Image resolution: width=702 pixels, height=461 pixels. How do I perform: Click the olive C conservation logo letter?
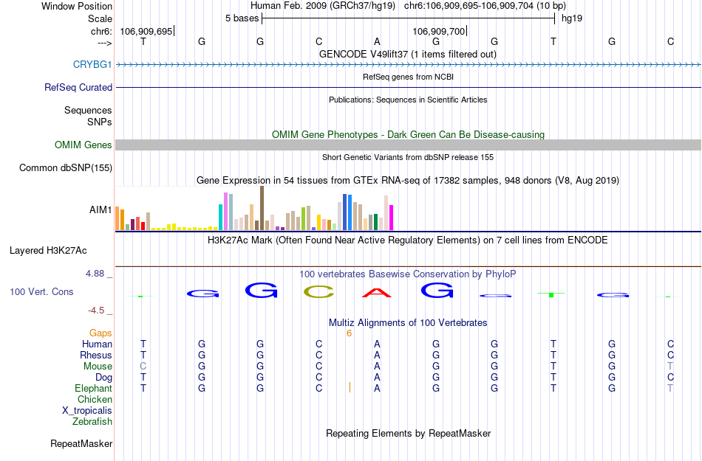[318, 292]
